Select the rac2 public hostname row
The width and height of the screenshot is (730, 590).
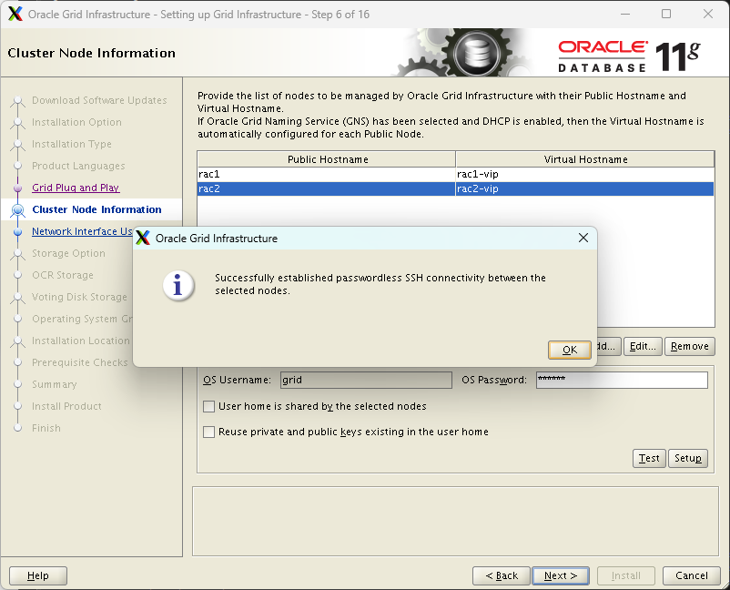[x=327, y=188]
